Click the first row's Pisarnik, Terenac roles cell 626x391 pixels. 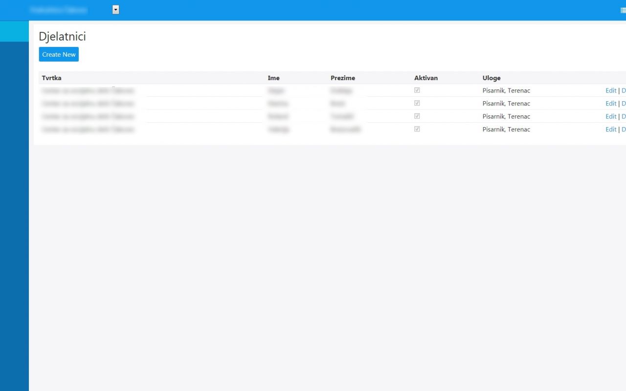point(506,90)
